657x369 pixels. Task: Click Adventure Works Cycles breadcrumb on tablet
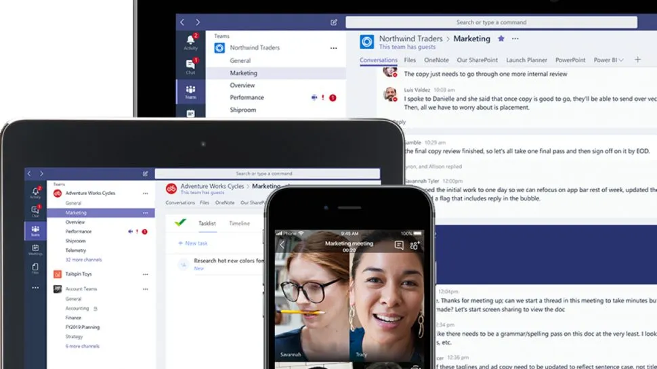[212, 186]
